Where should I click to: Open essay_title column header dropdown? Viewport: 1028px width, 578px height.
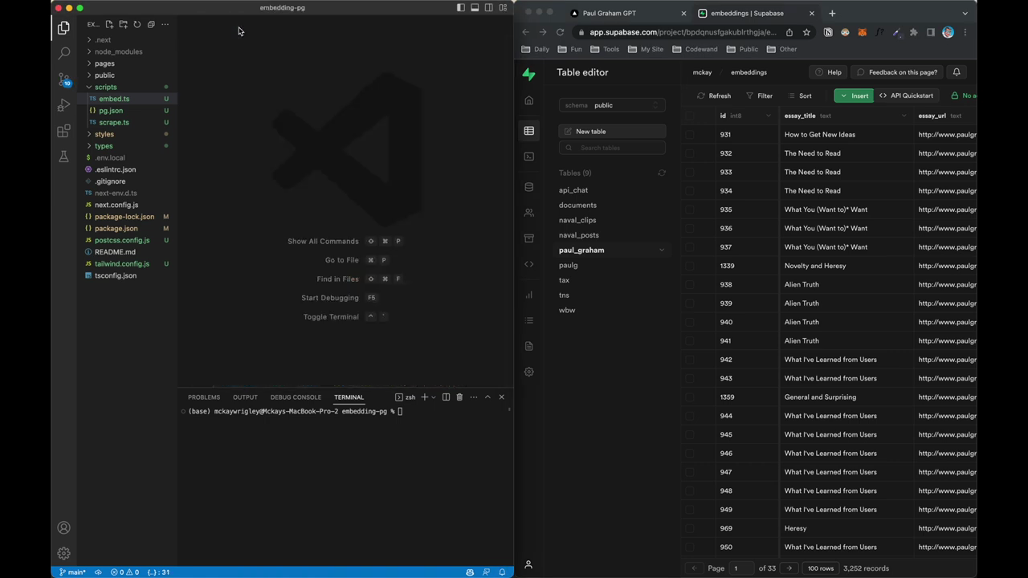click(x=904, y=116)
